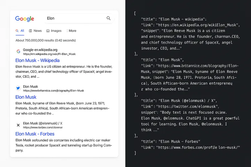Image resolution: width=251 pixels, height=167 pixels.
Task: Click the Google-en.wikipedia.org site name
Action: pos(40,50)
